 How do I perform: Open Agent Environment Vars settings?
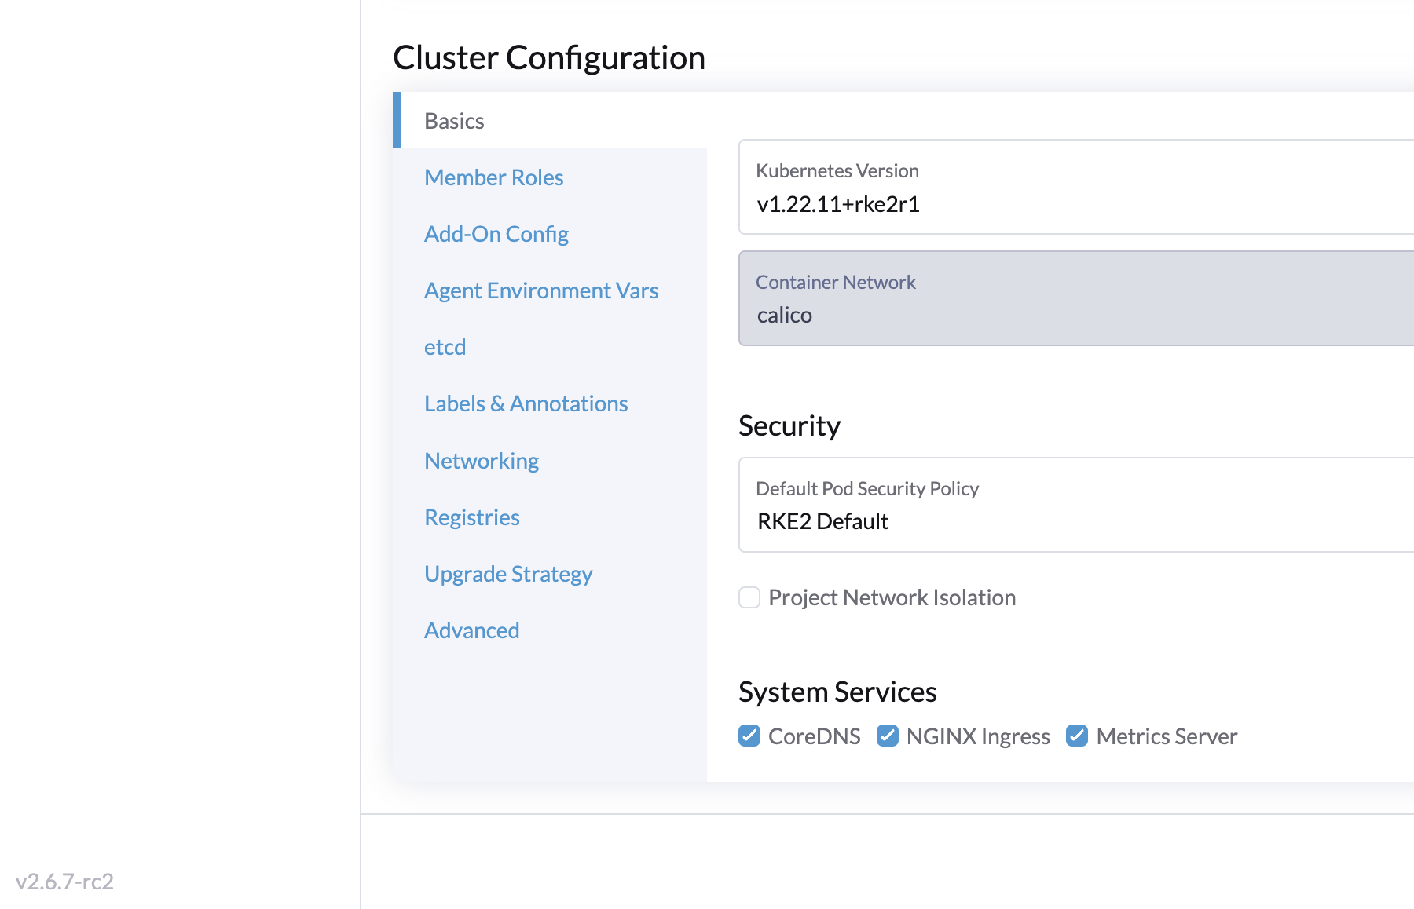pyautogui.click(x=541, y=290)
